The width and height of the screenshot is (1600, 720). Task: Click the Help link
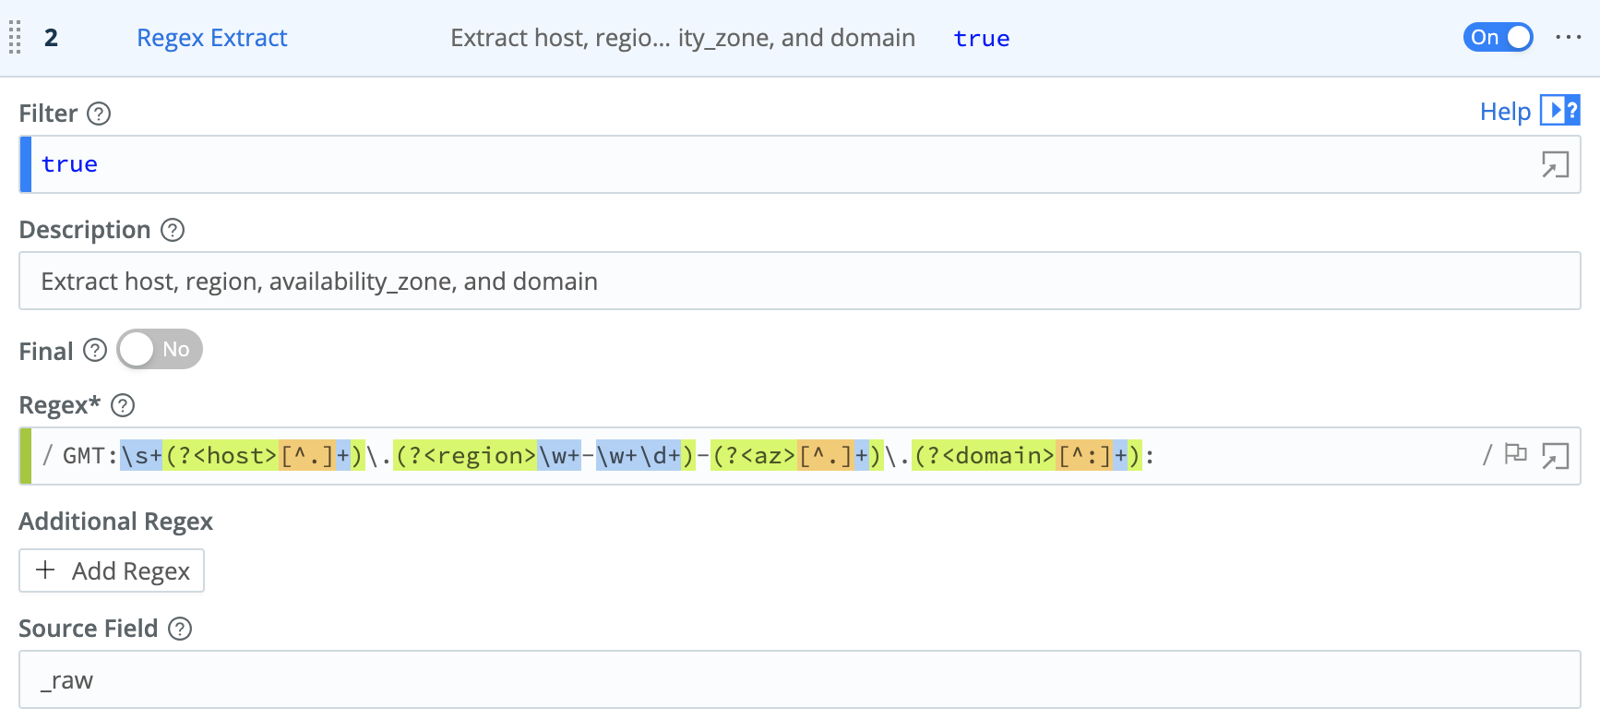(x=1504, y=112)
